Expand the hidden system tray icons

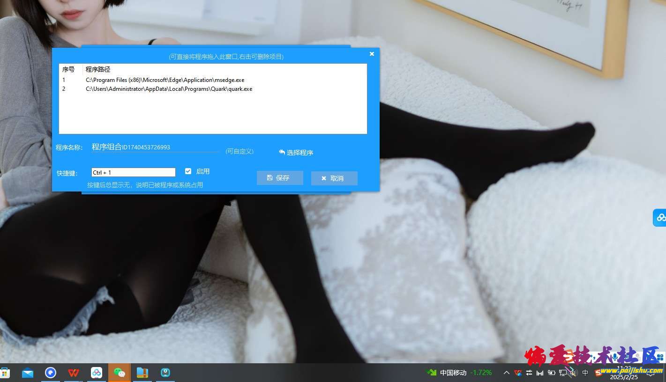click(506, 373)
